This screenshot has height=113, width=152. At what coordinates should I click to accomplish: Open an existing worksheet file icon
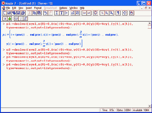(9, 13)
